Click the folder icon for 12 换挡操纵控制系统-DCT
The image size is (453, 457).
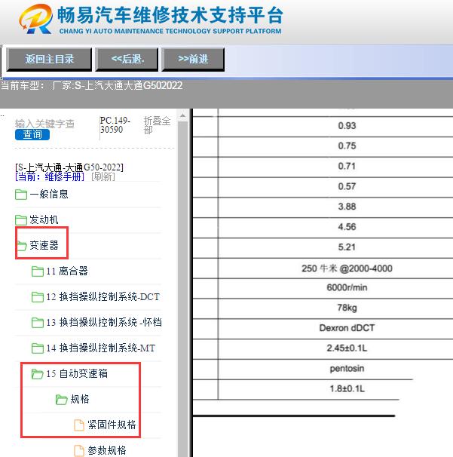pos(38,297)
